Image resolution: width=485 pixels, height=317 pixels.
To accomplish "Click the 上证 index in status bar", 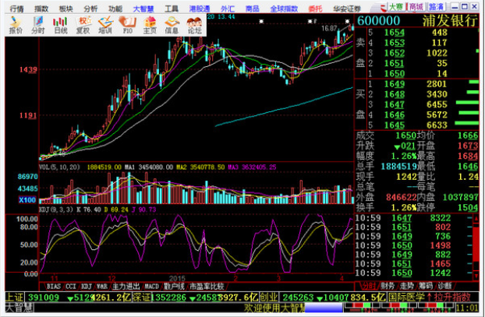I will tap(15, 298).
